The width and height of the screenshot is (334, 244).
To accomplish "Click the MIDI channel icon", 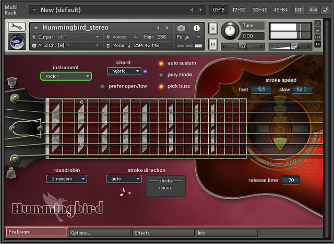I will click(x=34, y=45).
